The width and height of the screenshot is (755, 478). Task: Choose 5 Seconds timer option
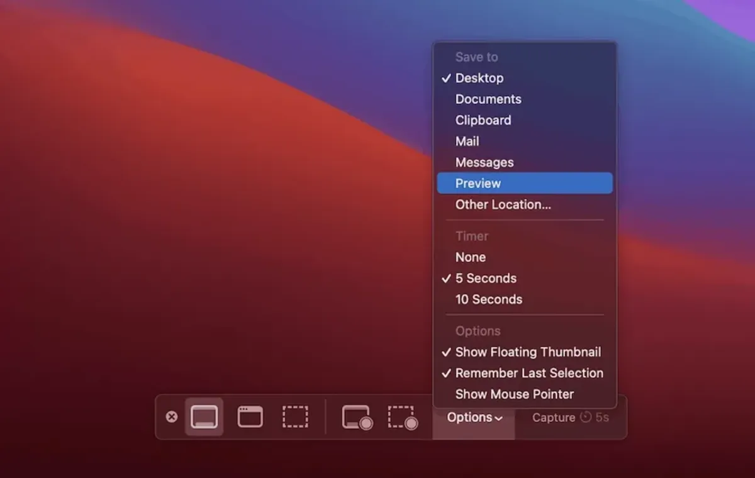(x=485, y=278)
